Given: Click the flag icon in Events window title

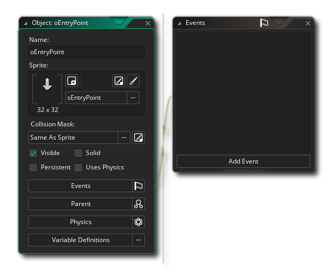Looking at the screenshot, I should click(264, 23).
